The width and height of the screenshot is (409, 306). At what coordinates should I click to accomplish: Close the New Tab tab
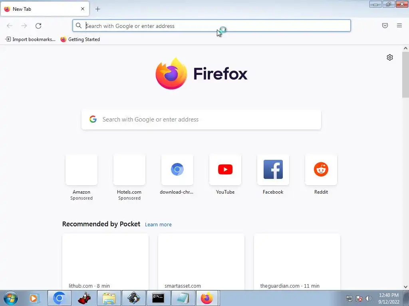point(83,9)
